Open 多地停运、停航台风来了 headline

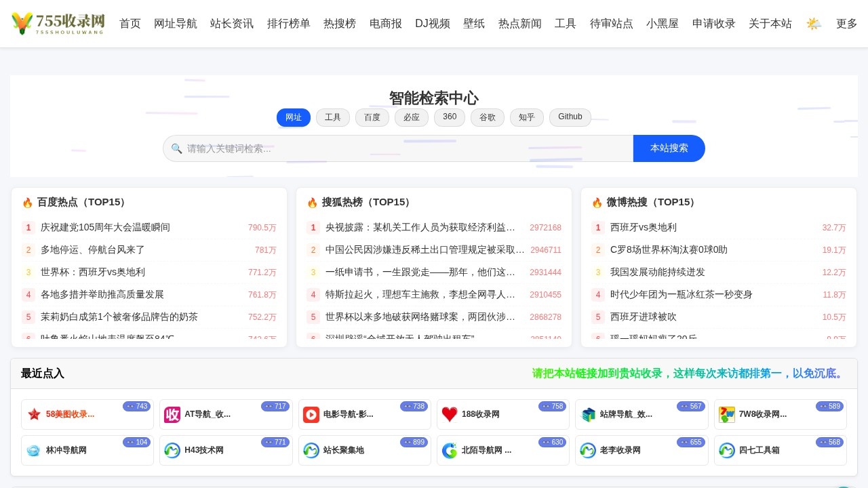click(93, 250)
